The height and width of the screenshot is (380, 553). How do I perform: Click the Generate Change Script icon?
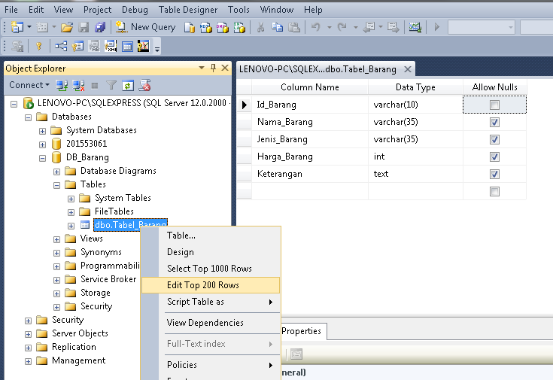[17, 46]
